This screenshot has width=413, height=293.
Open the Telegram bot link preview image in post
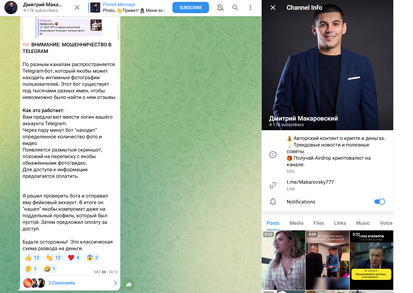point(97,25)
